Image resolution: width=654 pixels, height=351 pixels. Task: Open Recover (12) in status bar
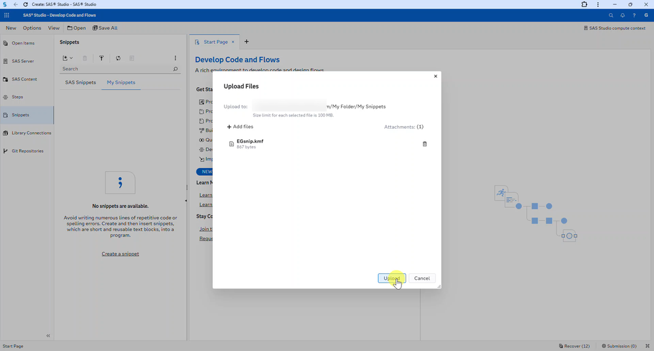[x=574, y=346]
